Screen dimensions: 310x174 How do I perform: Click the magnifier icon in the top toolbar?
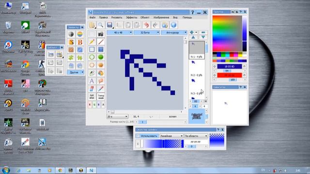pyautogui.click(x=101, y=25)
